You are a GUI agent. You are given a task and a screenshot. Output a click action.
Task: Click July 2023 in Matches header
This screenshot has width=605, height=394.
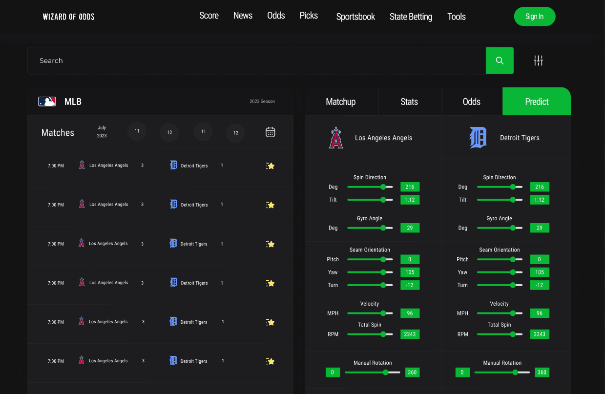coord(102,132)
